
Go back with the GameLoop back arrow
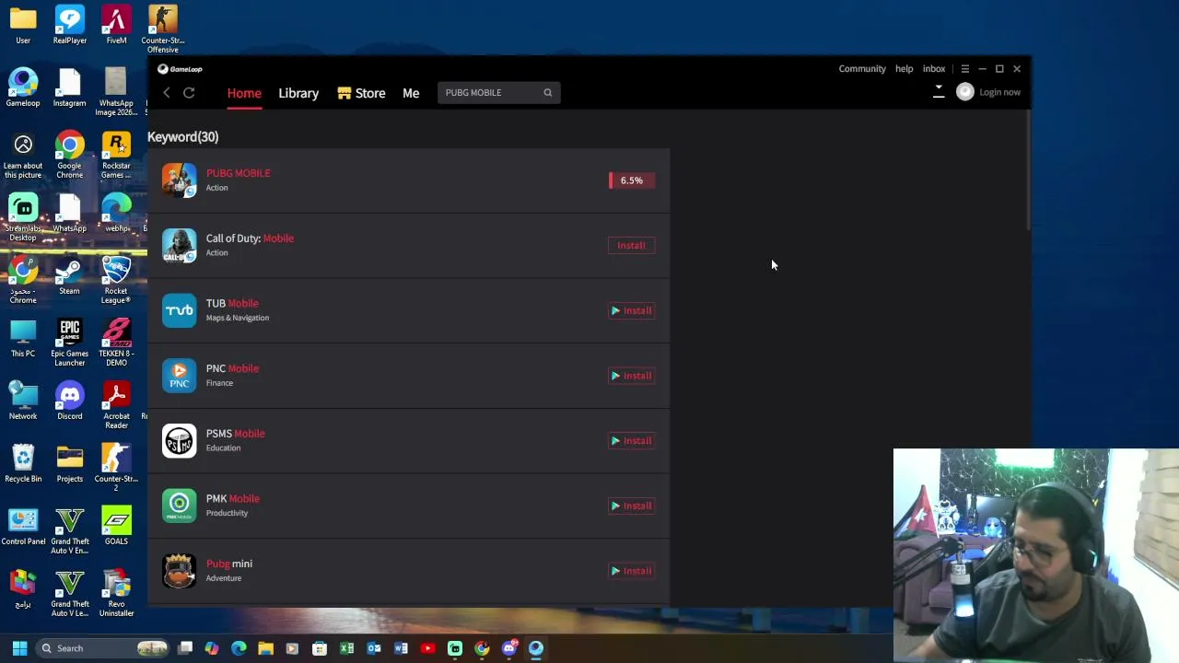[167, 93]
